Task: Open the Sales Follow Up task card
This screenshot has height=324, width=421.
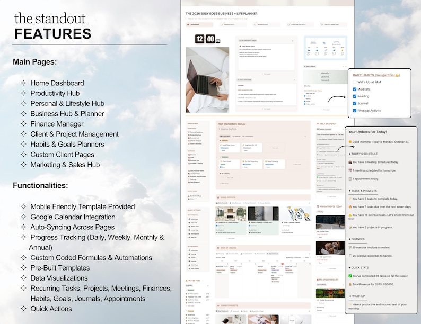Action: click(x=275, y=164)
